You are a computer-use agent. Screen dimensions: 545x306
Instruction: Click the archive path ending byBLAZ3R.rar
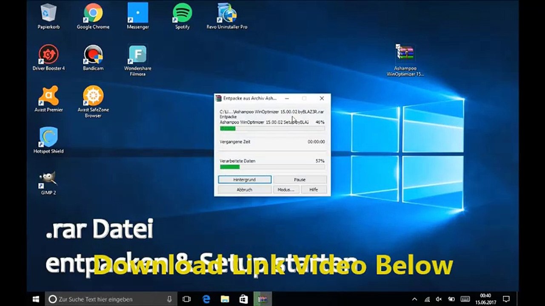272,112
